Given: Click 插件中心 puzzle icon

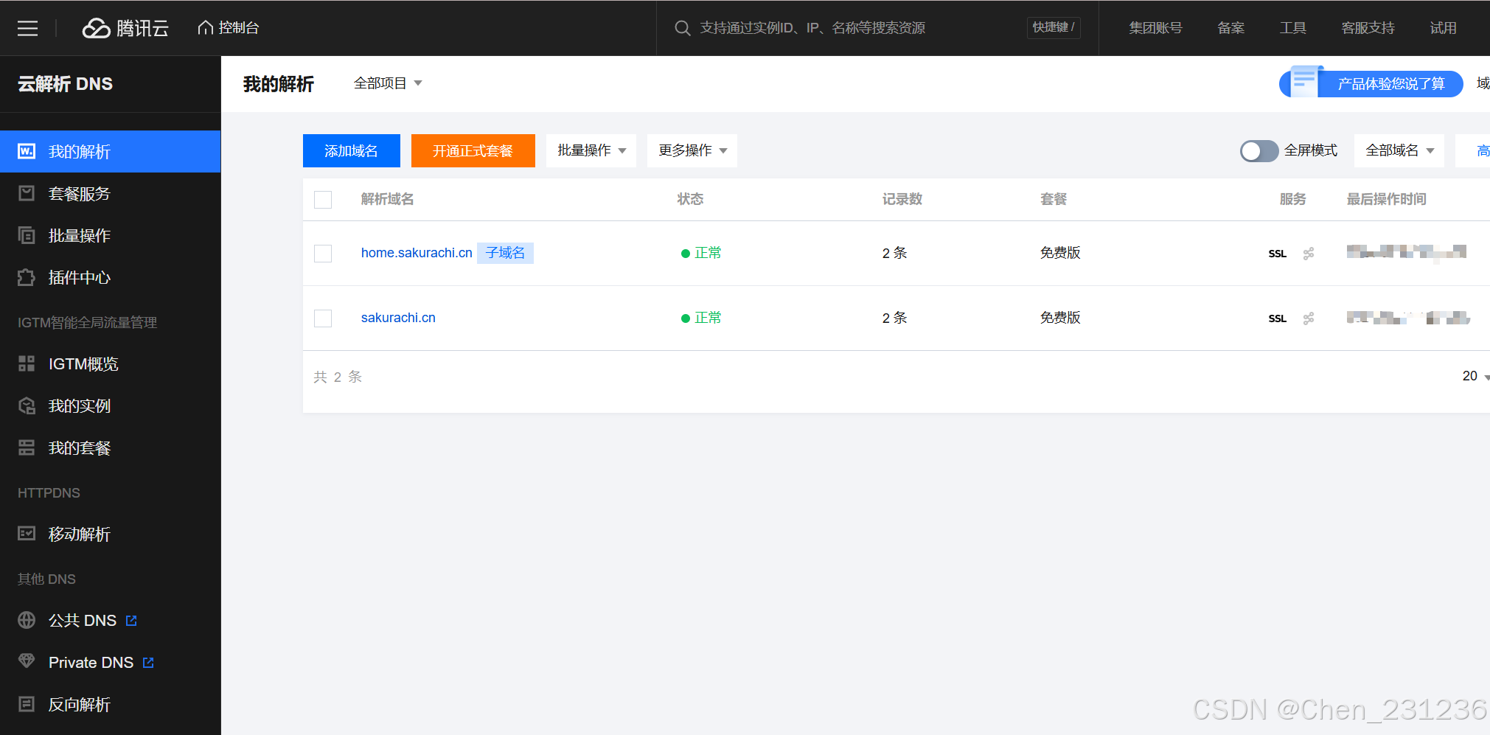Looking at the screenshot, I should coord(27,277).
